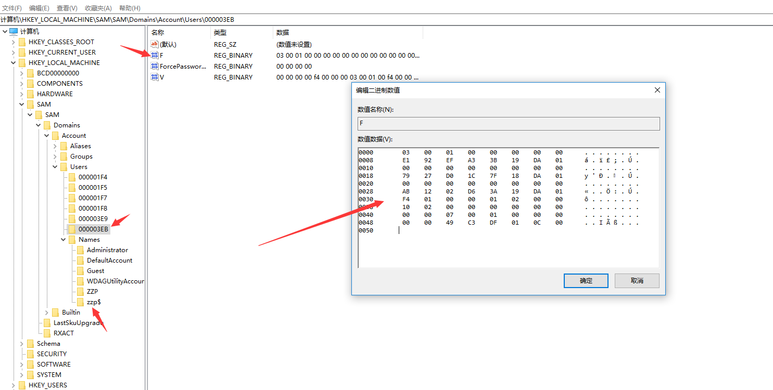This screenshot has height=390, width=773.
Task: Select the Schema key label
Action: pyautogui.click(x=48, y=343)
